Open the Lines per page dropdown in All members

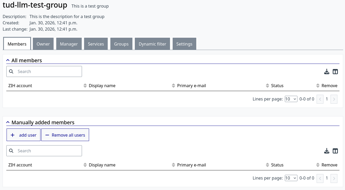coord(291,99)
